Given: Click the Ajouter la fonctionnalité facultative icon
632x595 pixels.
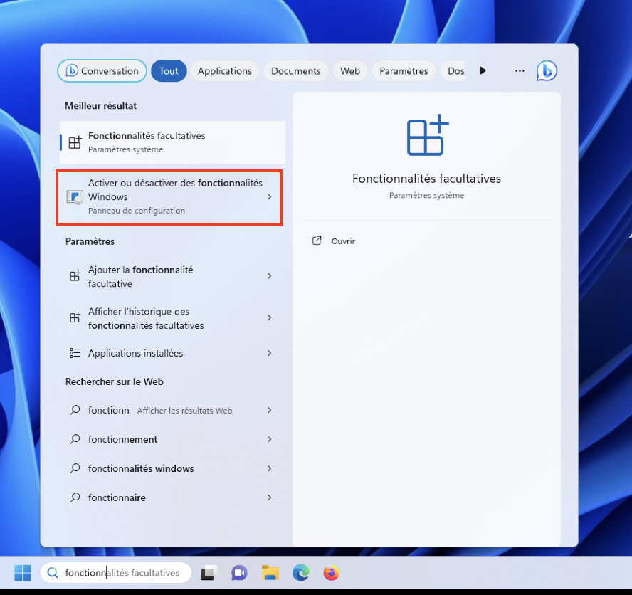Looking at the screenshot, I should coord(75,276).
